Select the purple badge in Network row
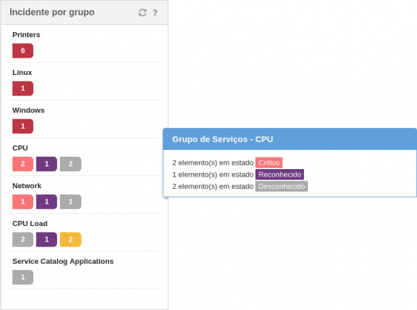The width and height of the screenshot is (417, 310). click(x=47, y=202)
